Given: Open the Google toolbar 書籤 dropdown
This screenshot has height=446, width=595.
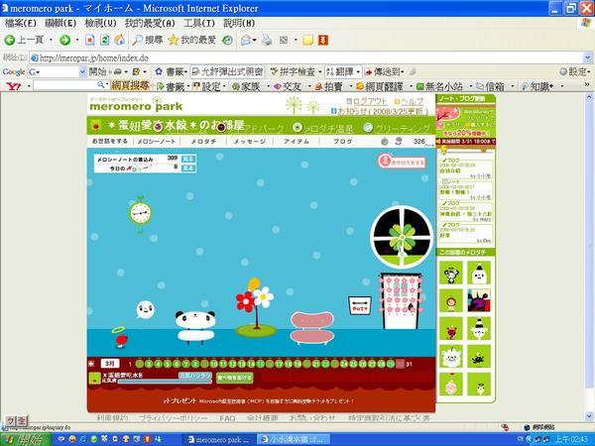Looking at the screenshot, I should (x=172, y=71).
